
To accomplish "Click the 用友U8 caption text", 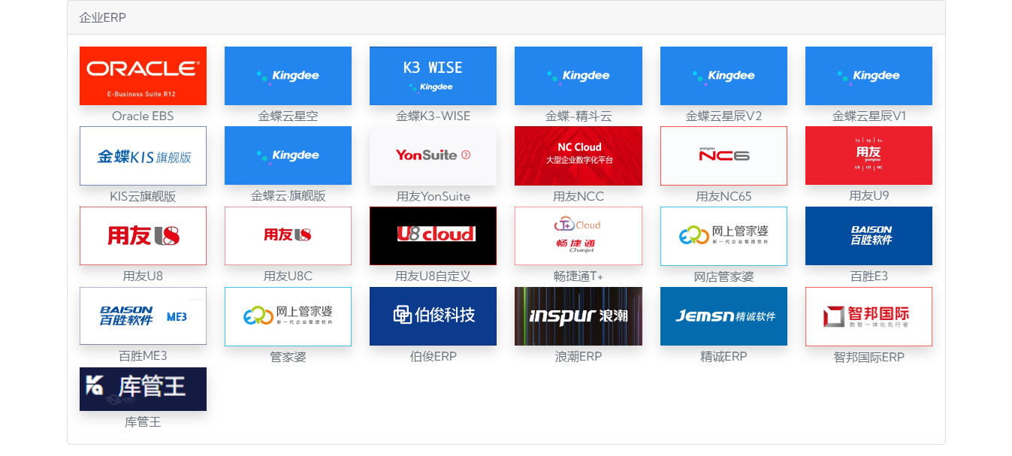I will (x=143, y=276).
